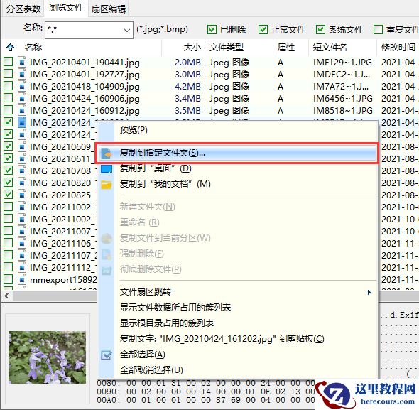Click file icon of IMG_20210609 row
Screen dimensions: 419x410
22,146
